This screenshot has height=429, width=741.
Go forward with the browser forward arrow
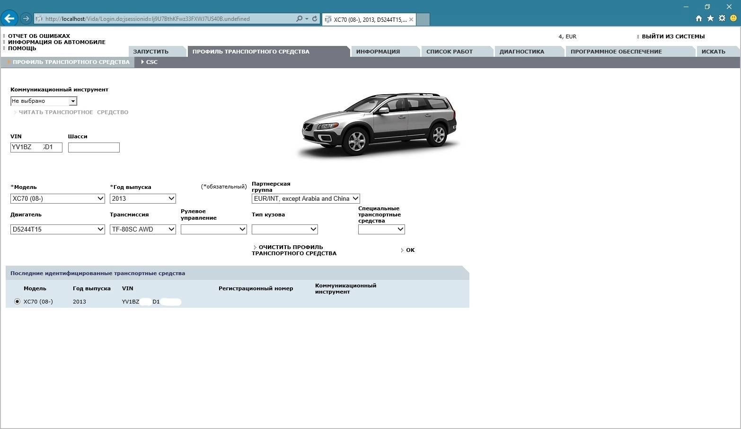coord(26,18)
